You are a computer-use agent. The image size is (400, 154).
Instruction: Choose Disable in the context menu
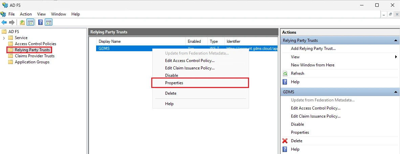pos(200,75)
